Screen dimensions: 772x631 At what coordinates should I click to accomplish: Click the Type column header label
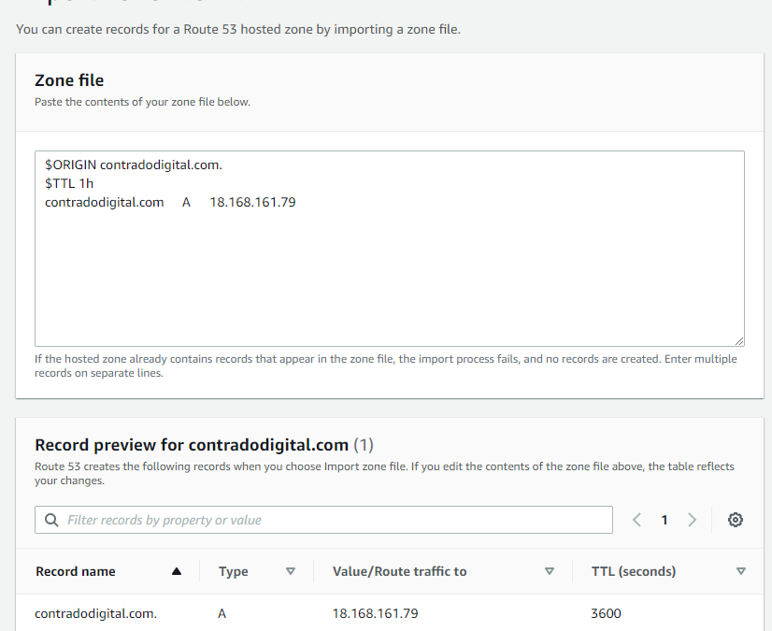tap(234, 571)
